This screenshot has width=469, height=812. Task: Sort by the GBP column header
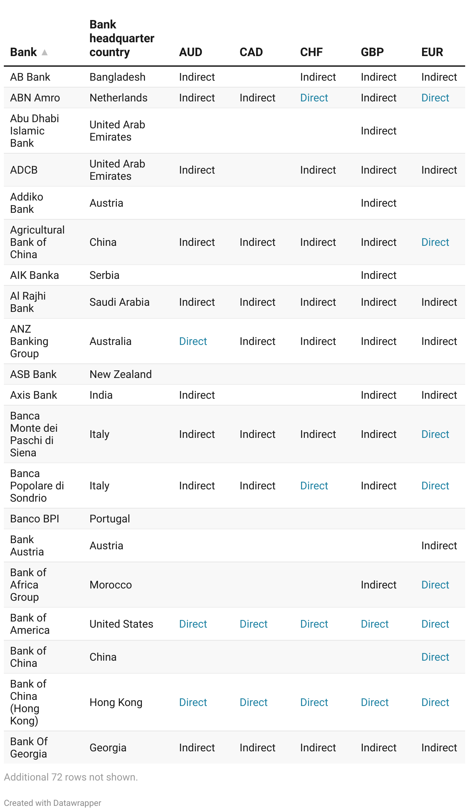(x=372, y=52)
